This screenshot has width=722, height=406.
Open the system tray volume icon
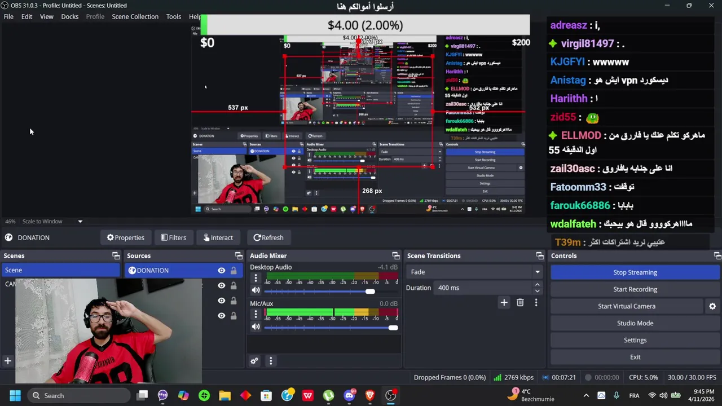[x=664, y=396]
